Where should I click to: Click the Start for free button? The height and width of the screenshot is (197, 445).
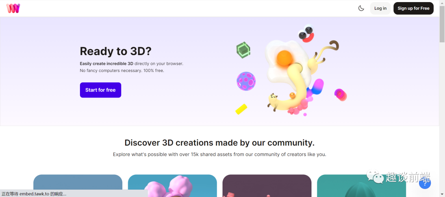pos(101,90)
